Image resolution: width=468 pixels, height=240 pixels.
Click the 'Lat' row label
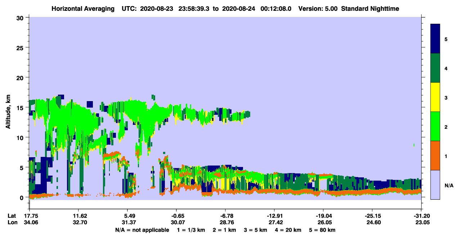pos(11,216)
